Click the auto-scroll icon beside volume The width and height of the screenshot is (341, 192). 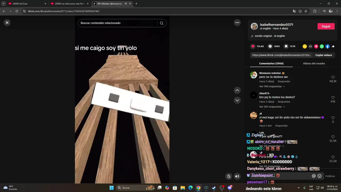[229, 176]
